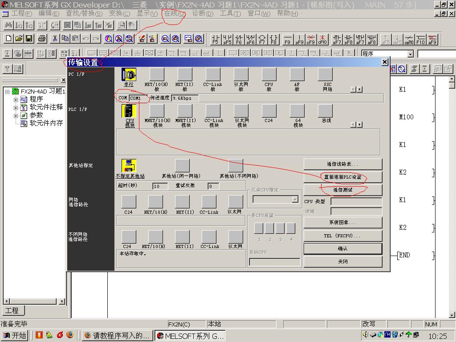Click the 不指定其他站 station icon

(x=129, y=166)
